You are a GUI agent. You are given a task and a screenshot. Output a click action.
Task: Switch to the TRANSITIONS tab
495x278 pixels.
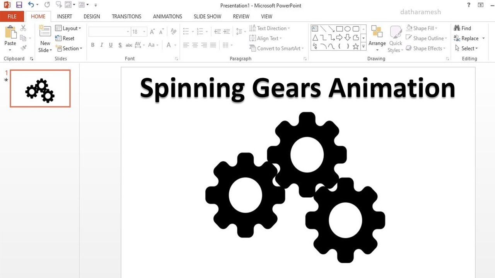pyautogui.click(x=126, y=16)
